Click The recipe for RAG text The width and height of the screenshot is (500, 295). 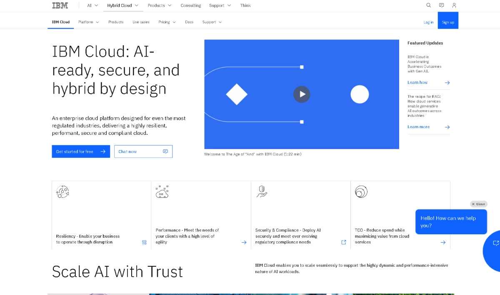point(424,106)
